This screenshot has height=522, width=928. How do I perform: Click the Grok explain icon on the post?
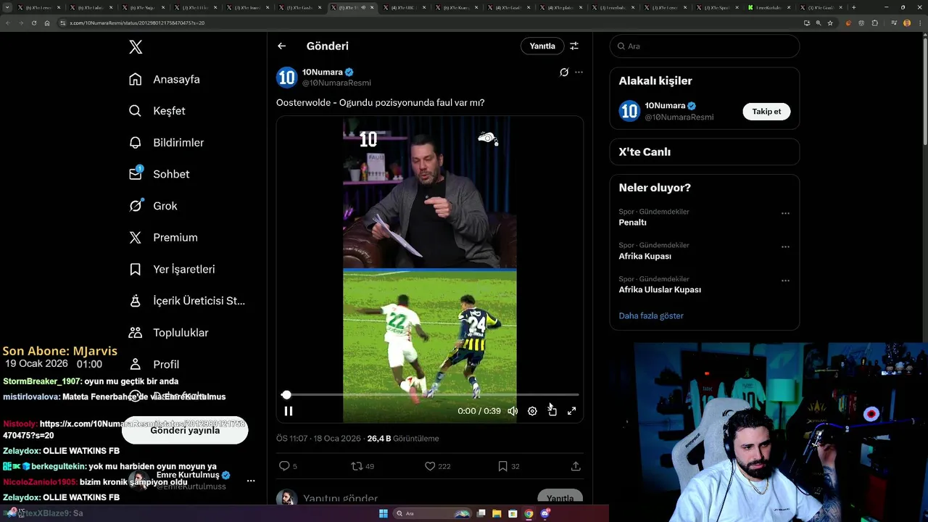click(x=564, y=72)
